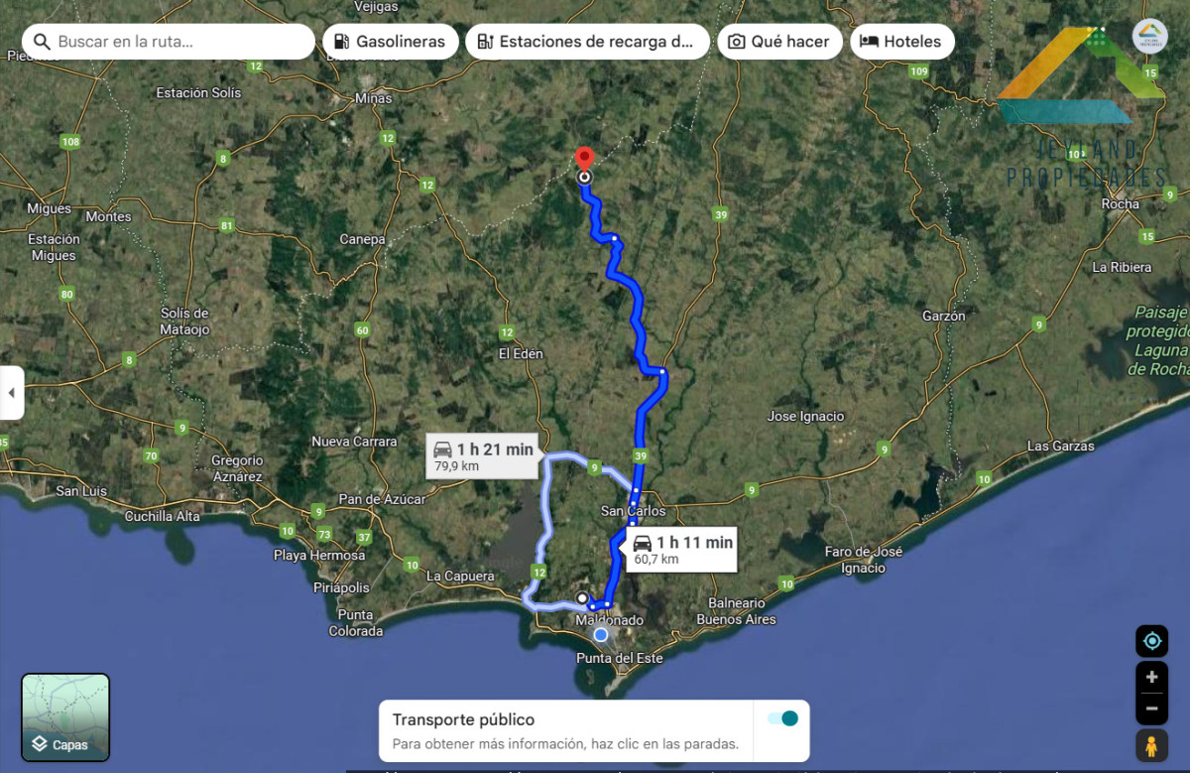This screenshot has width=1190, height=773.
Task: Open the Capas layers thumbnail
Action: click(65, 717)
